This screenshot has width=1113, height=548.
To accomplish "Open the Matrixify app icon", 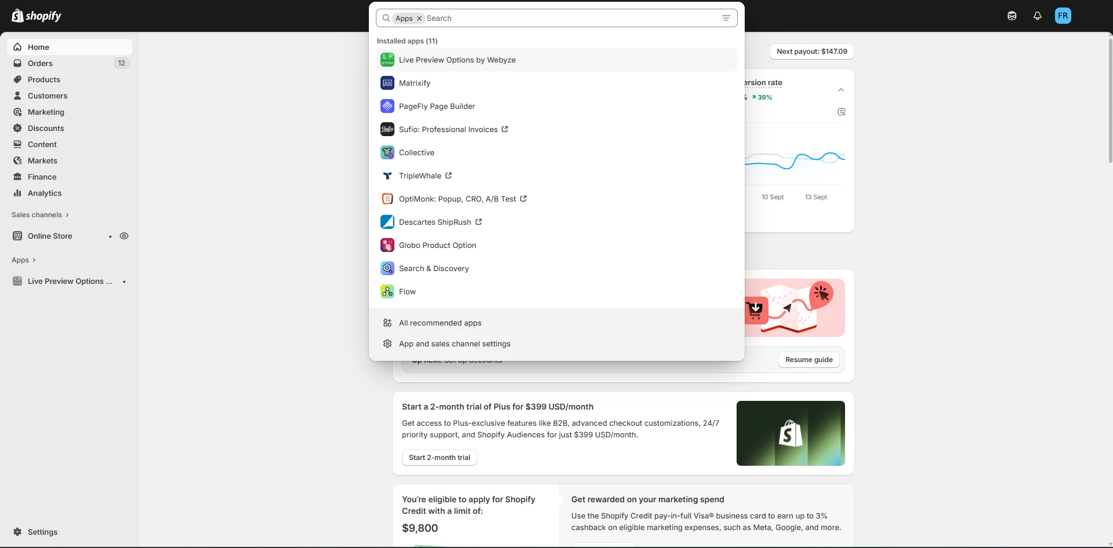I will click(387, 83).
